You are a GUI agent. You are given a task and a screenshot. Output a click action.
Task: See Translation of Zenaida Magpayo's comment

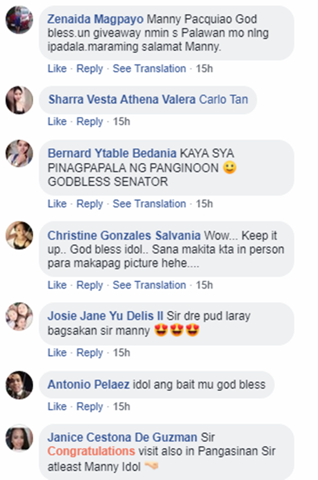click(149, 69)
